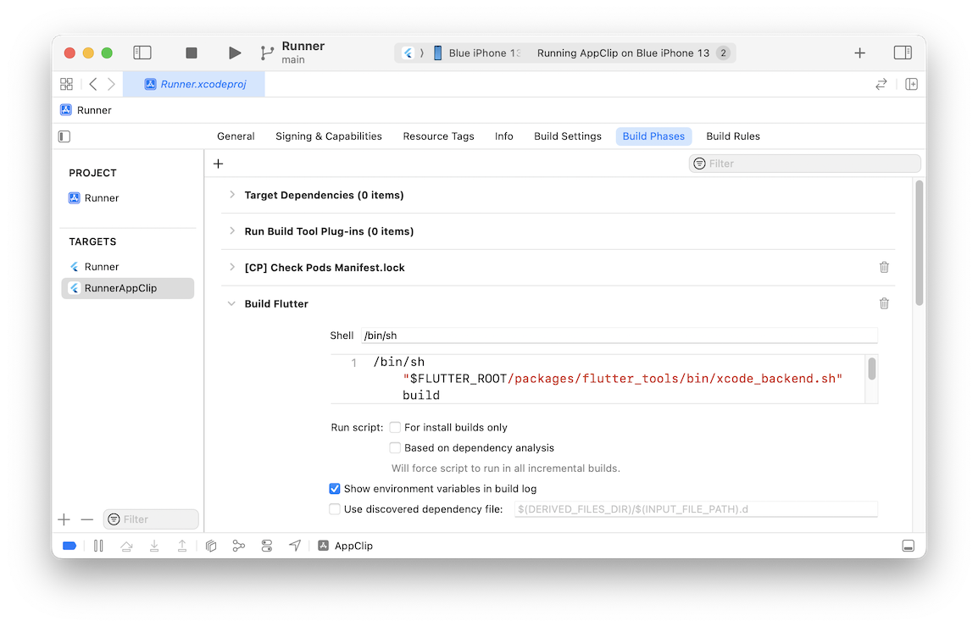
Task: Click the Run play button in toolbar
Action: (235, 53)
